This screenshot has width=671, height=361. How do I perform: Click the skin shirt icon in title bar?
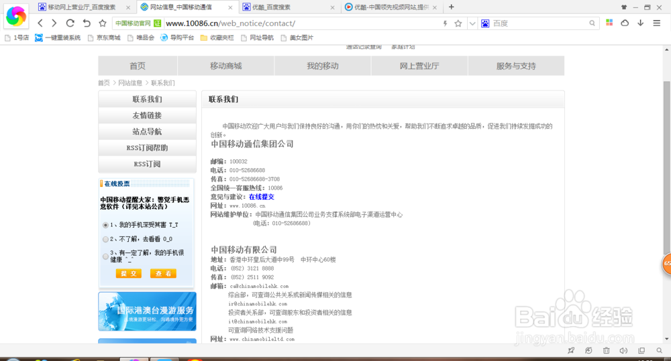click(624, 7)
